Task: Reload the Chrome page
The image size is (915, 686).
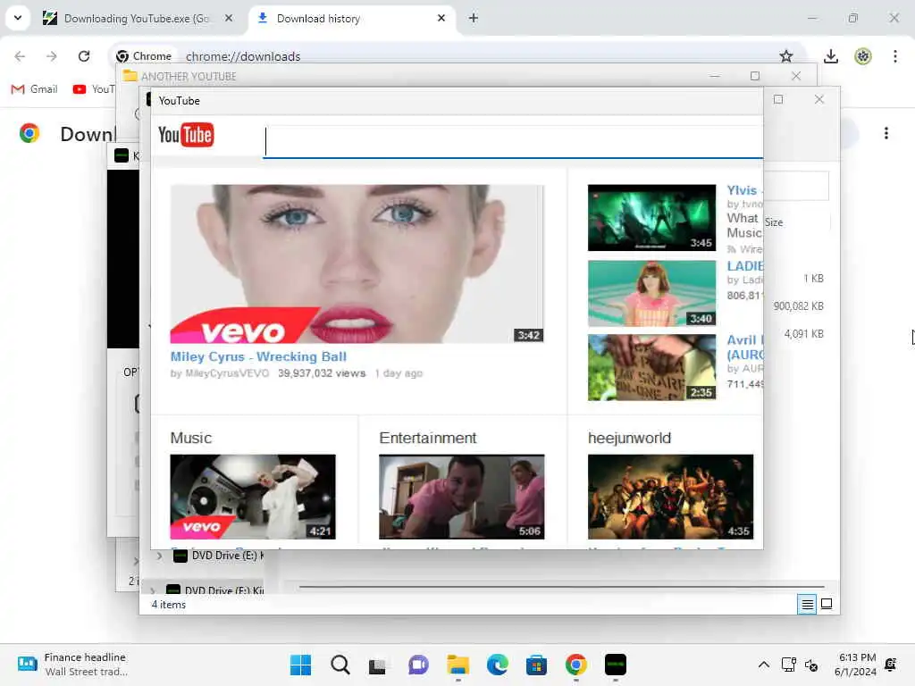Action: [84, 56]
